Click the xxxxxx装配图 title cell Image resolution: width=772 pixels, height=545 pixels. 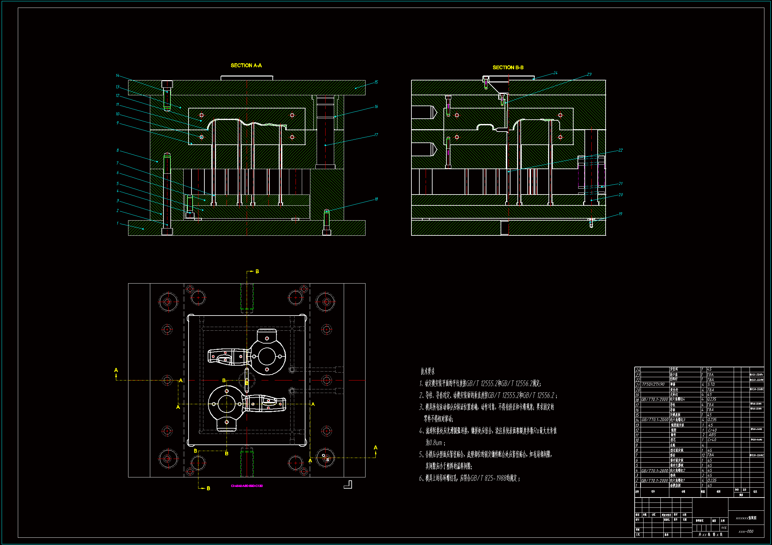pos(746,518)
